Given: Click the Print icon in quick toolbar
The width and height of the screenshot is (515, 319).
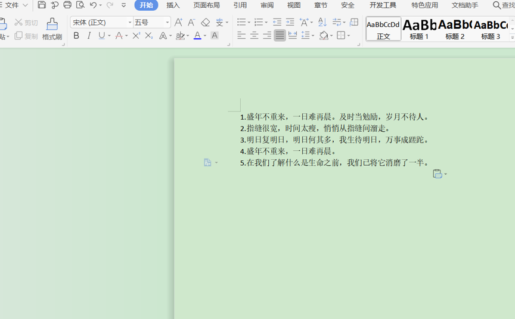Looking at the screenshot, I should pos(67,5).
